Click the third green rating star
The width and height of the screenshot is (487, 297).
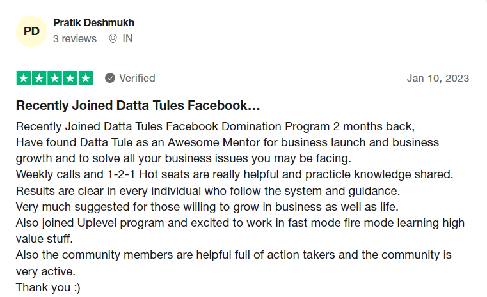(54, 79)
